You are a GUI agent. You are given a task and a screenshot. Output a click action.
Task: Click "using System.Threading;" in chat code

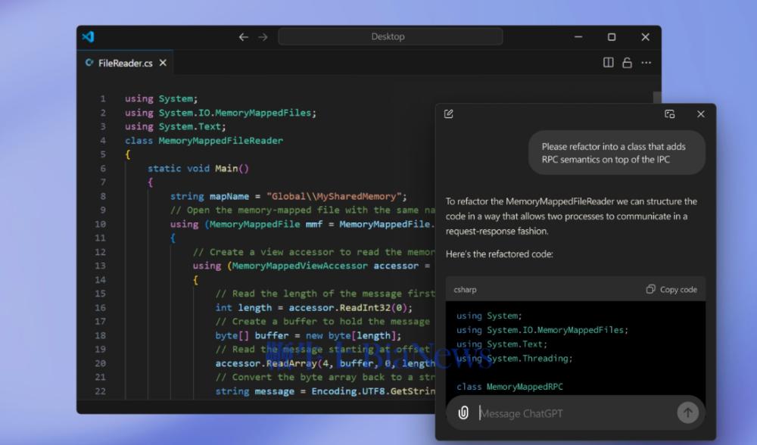coord(515,358)
